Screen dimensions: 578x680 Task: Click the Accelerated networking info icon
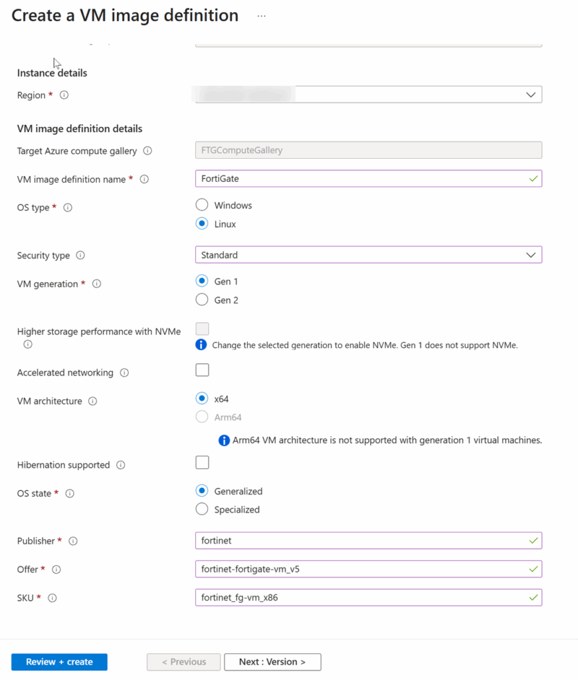pyautogui.click(x=125, y=373)
